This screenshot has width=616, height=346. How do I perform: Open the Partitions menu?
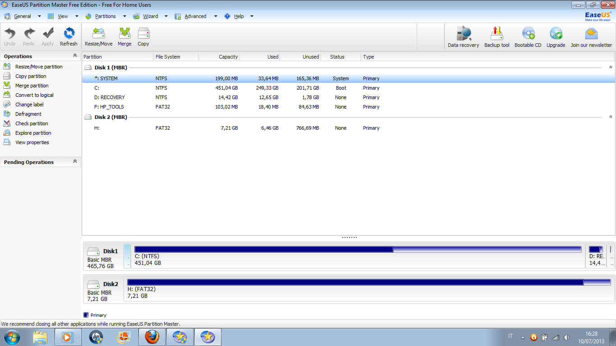[105, 16]
